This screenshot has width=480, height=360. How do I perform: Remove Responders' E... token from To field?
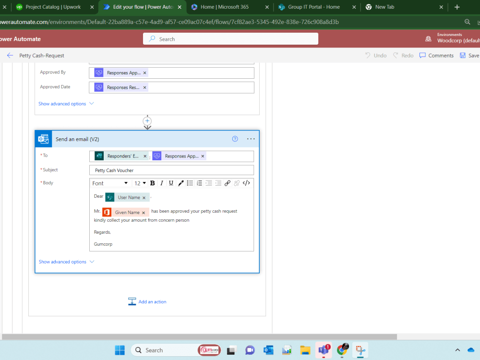click(x=145, y=156)
